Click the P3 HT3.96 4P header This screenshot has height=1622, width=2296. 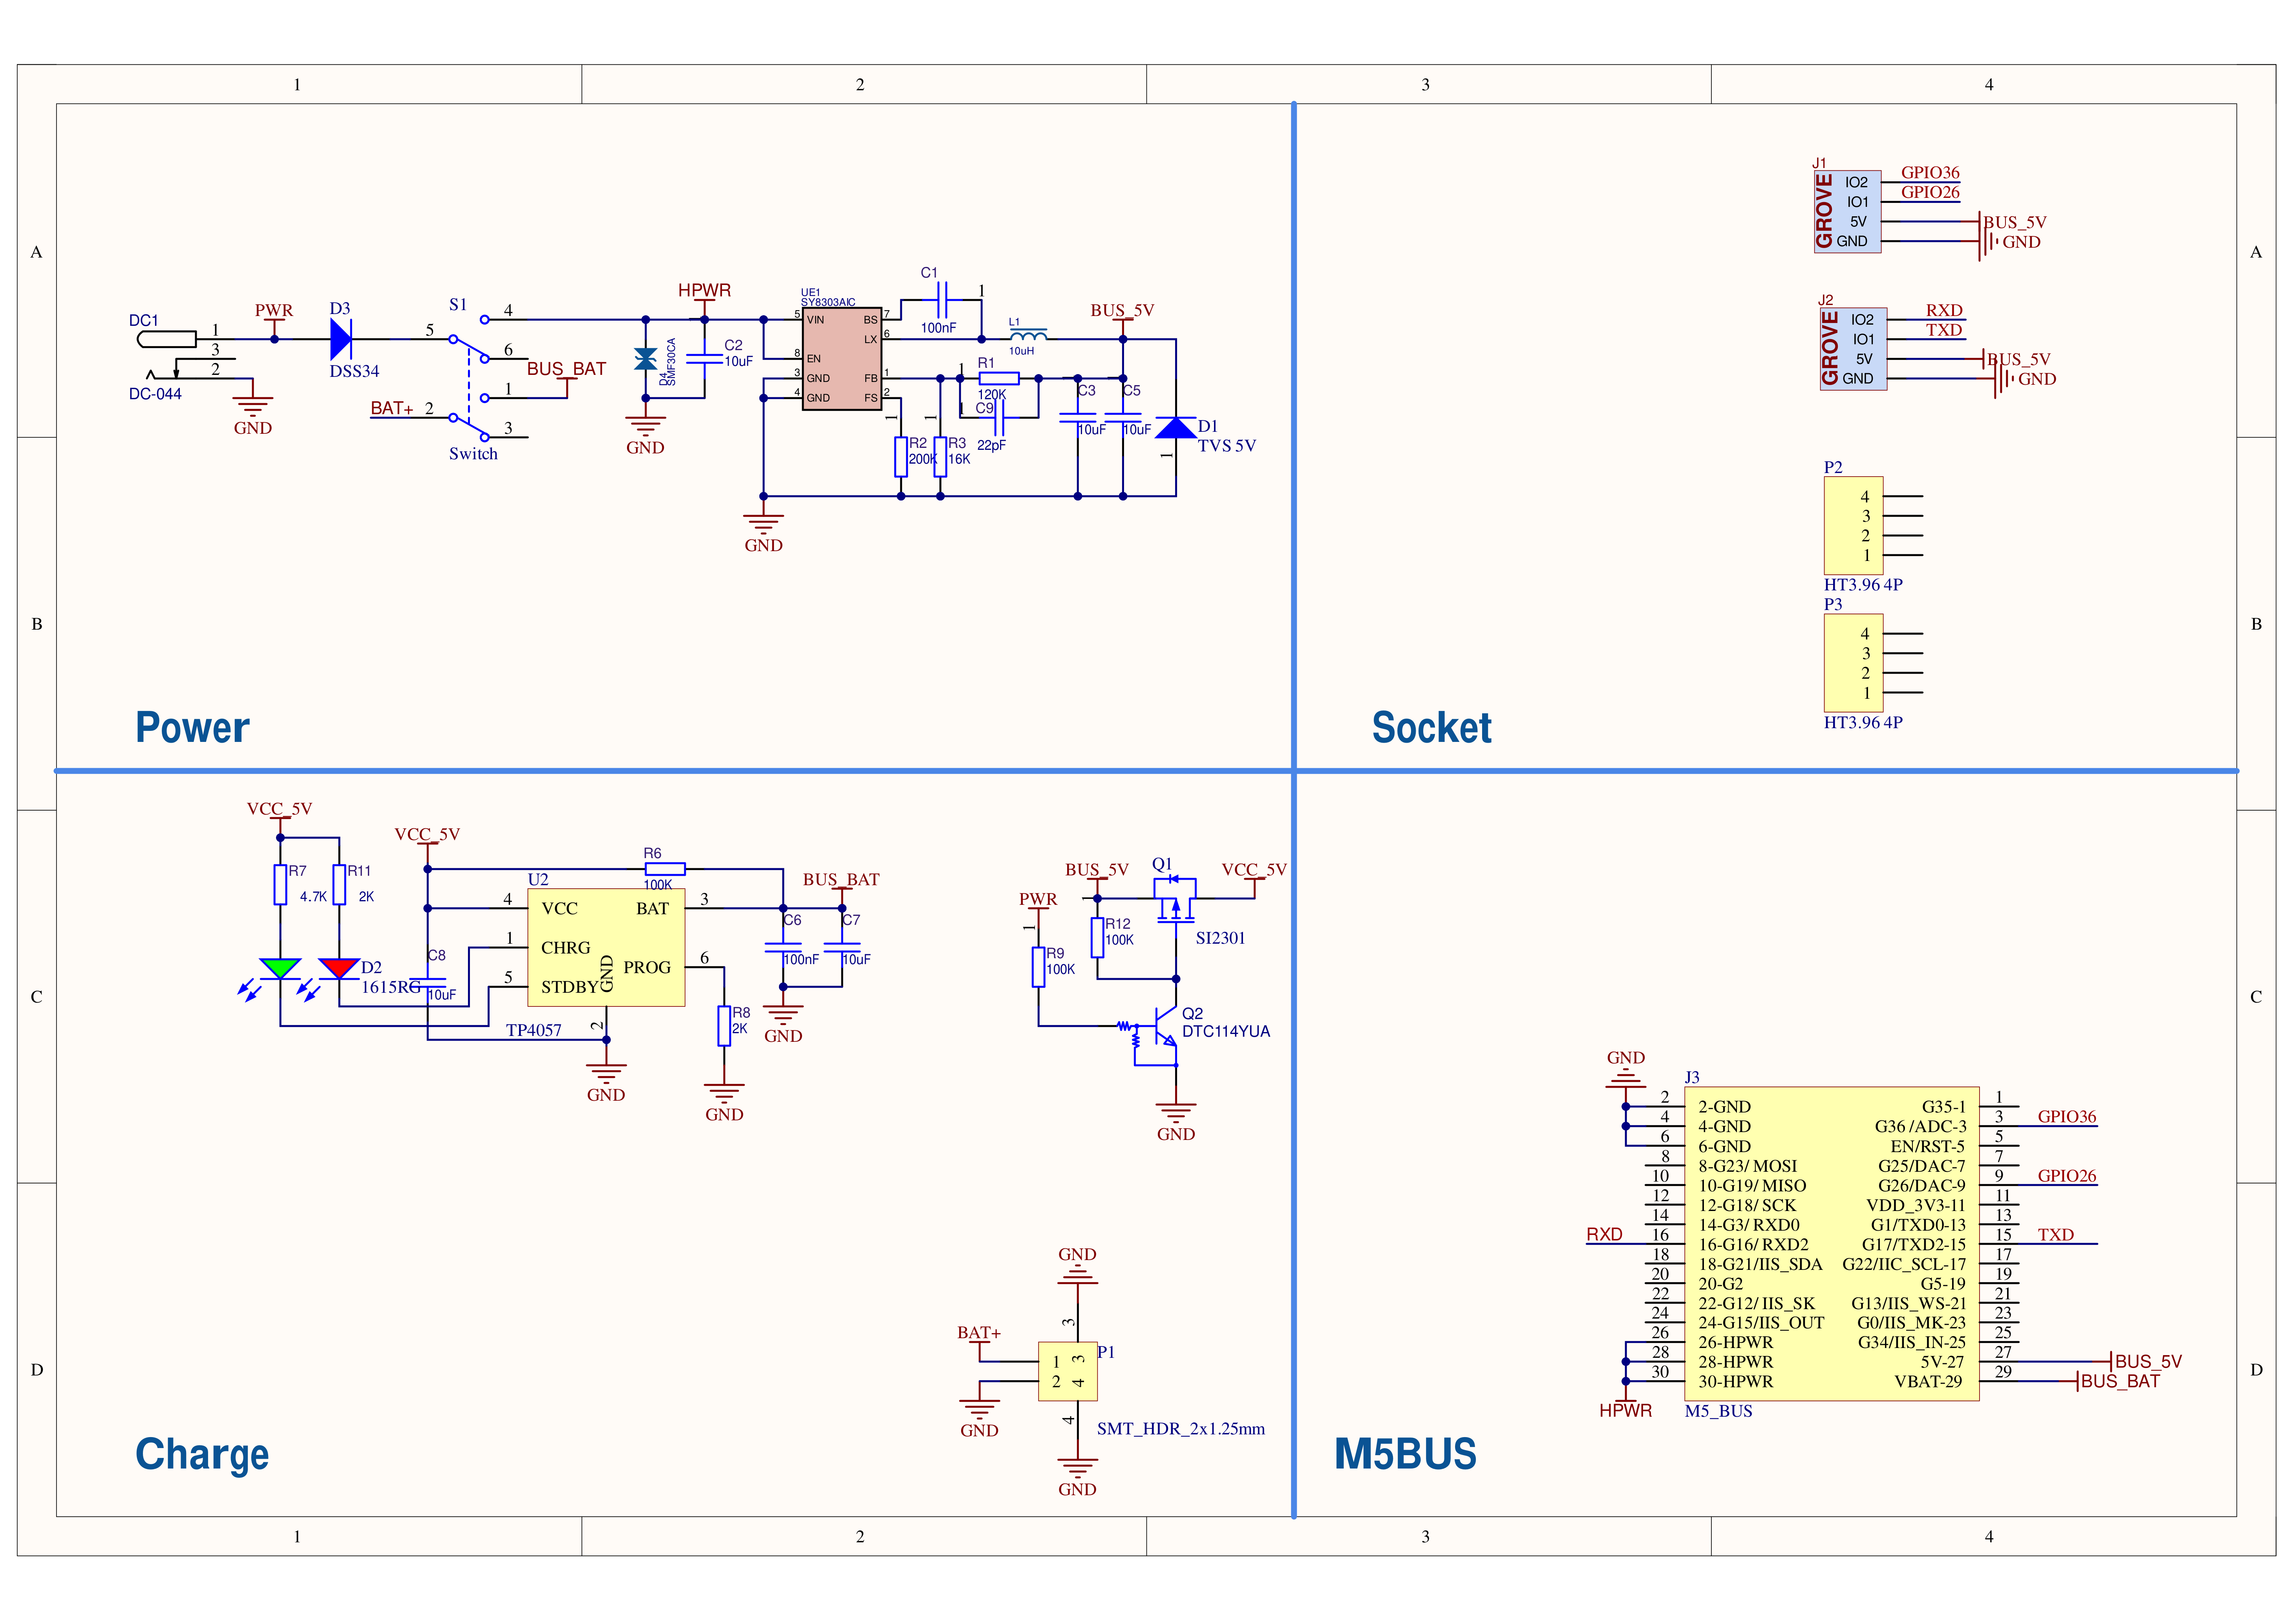pos(1853,663)
